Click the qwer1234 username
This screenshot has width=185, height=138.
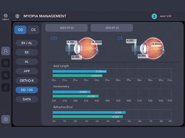(x=166, y=16)
